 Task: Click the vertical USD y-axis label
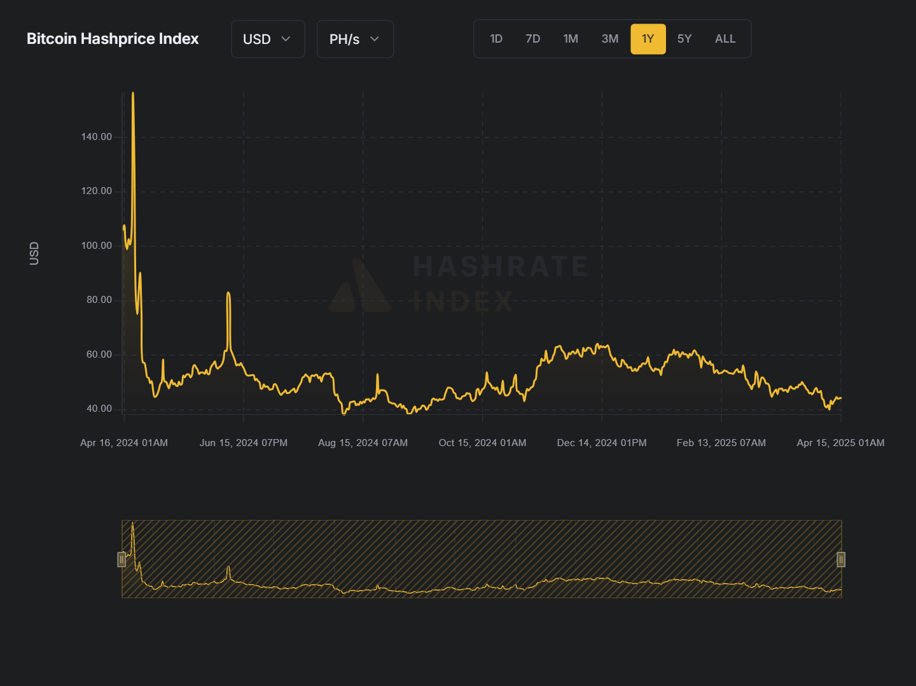click(34, 253)
